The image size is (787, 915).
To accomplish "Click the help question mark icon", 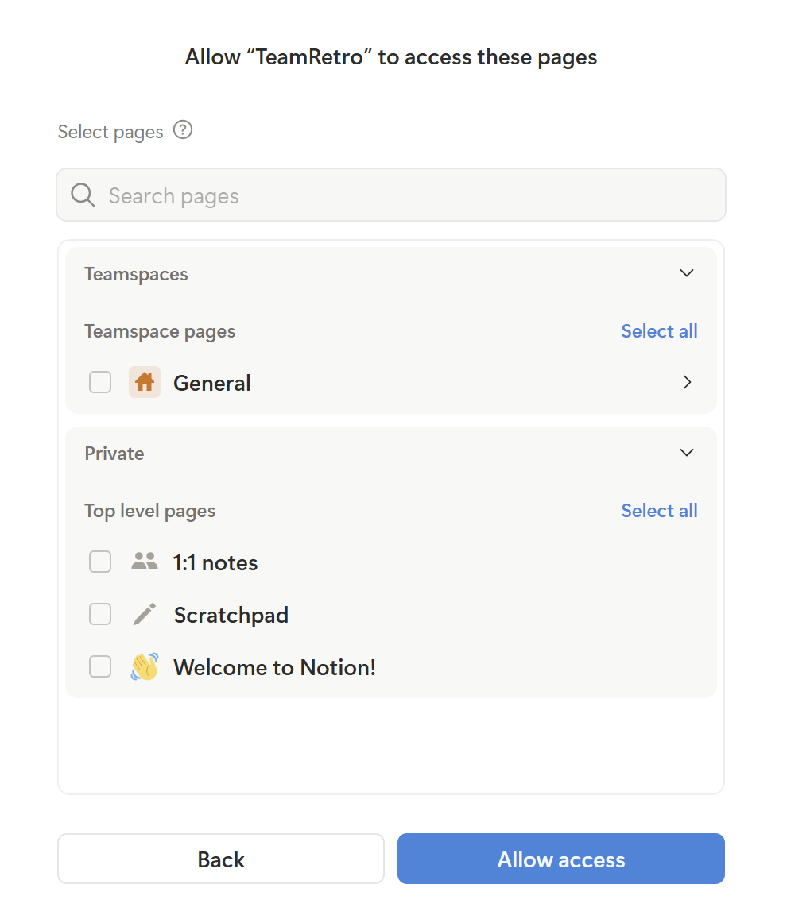I will pos(183,129).
